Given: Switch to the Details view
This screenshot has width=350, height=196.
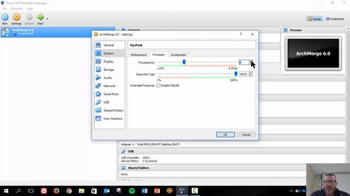Looking at the screenshot, I should click(314, 19).
